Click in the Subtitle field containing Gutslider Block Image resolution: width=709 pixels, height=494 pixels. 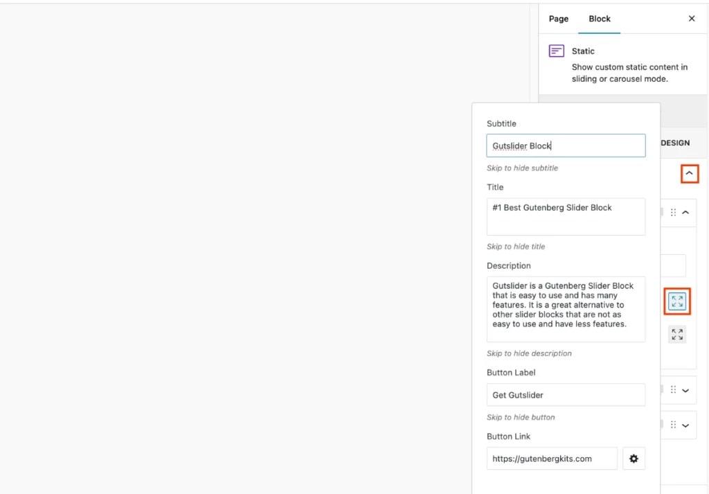(x=566, y=145)
